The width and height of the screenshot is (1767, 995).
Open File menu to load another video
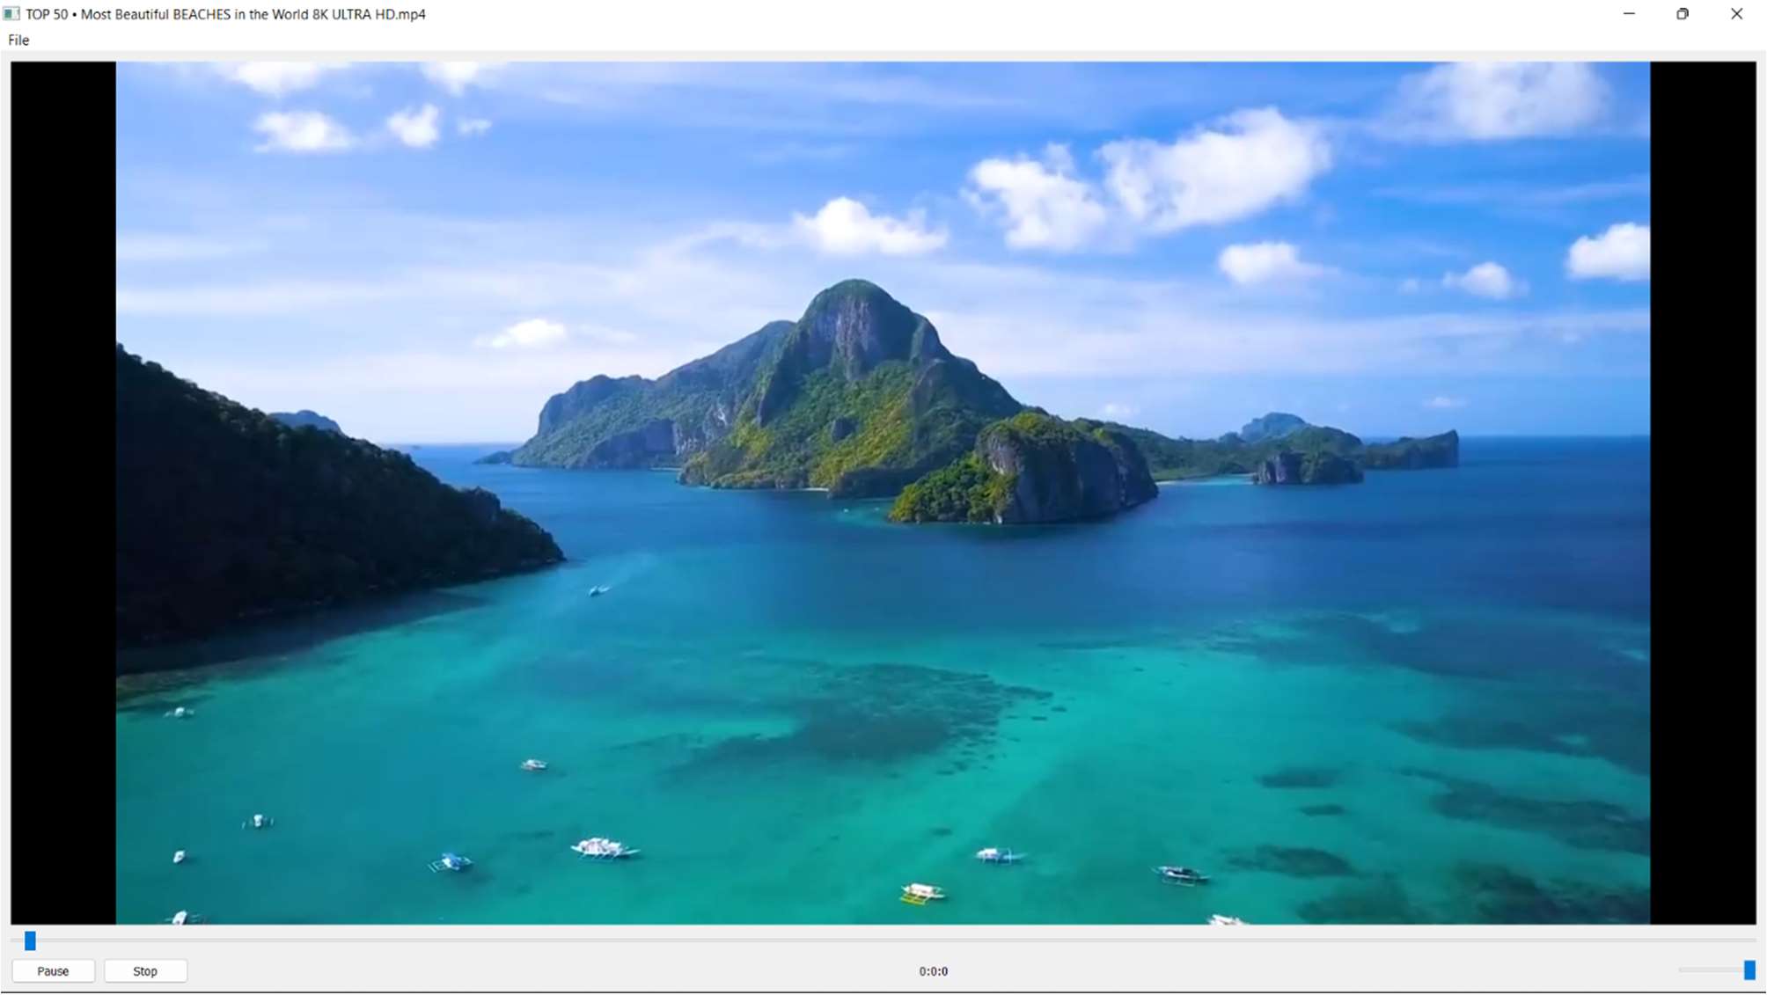pyautogui.click(x=18, y=40)
